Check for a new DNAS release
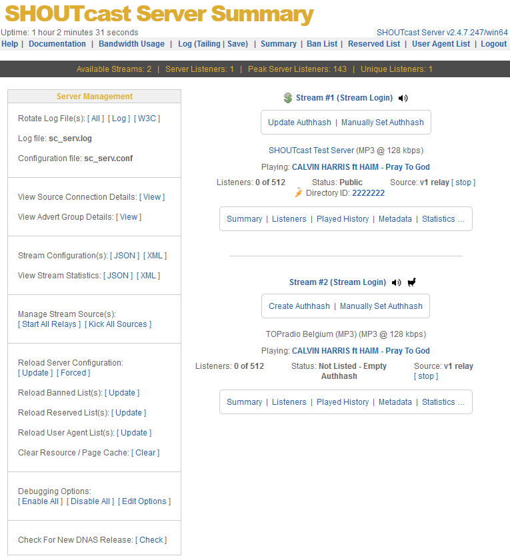This screenshot has height=560, width=510. click(x=151, y=540)
